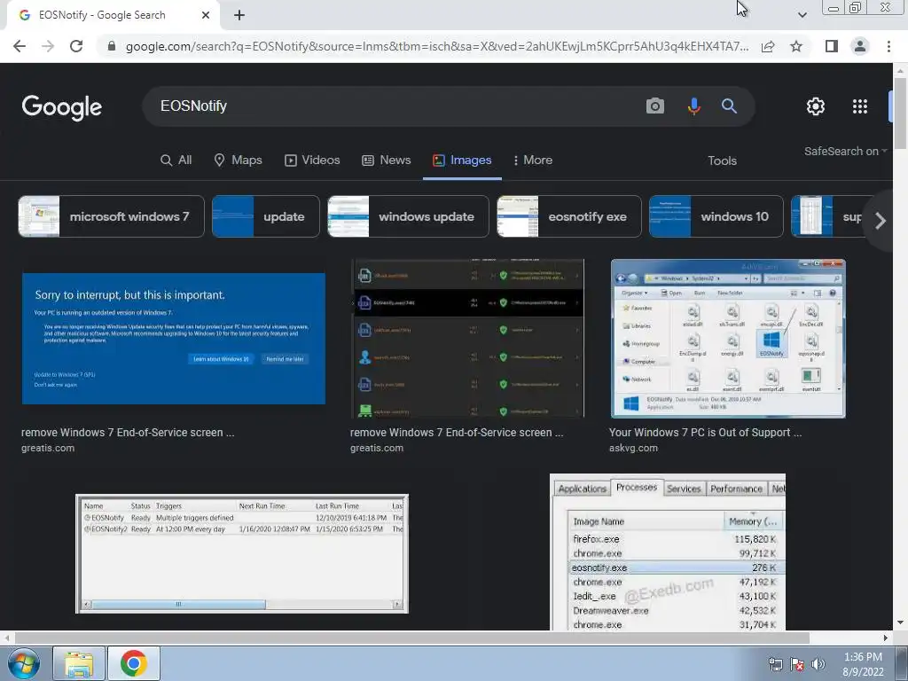Image resolution: width=908 pixels, height=681 pixels.
Task: Open the Tools filter options
Action: tap(722, 161)
